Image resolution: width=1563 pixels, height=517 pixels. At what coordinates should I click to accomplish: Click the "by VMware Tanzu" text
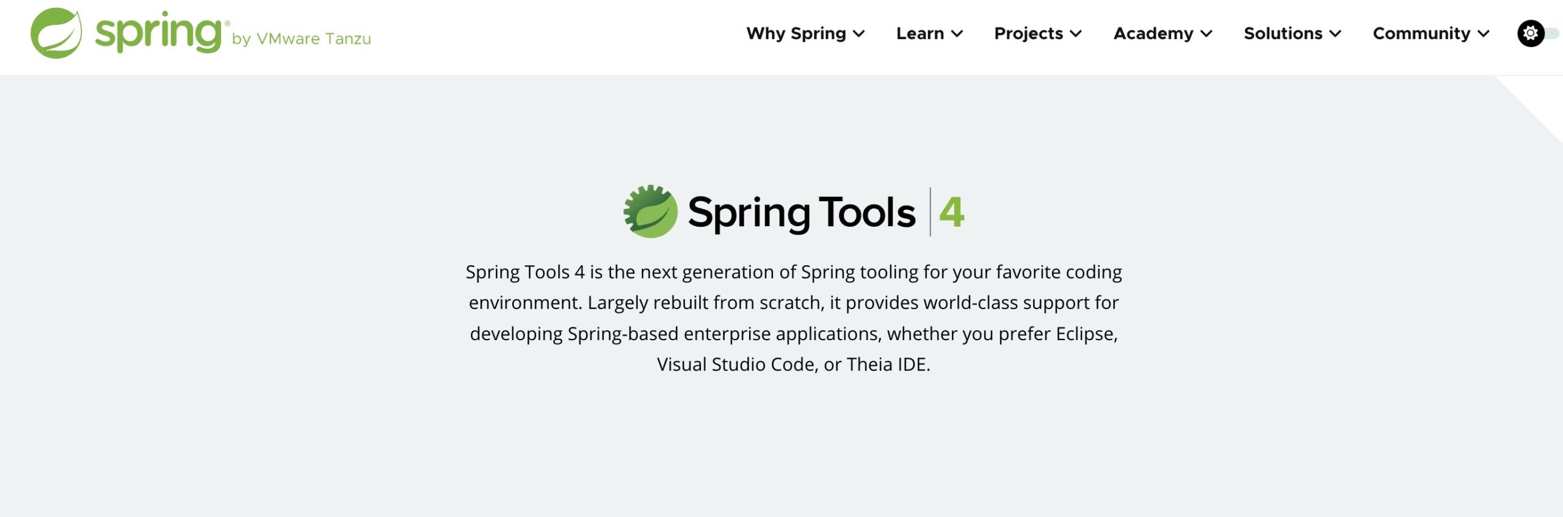pyautogui.click(x=301, y=39)
